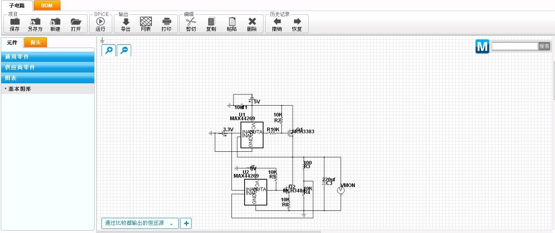Open the 通过比较器输出的恒压源 sheet dropdown
This screenshot has width=555, height=233.
click(x=140, y=223)
